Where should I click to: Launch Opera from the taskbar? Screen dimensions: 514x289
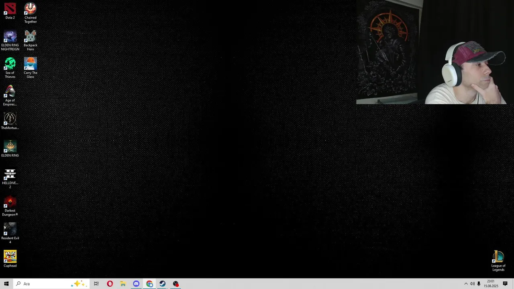[110, 284]
